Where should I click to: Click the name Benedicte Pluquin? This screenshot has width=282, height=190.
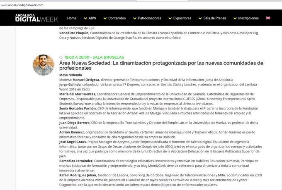(x=74, y=33)
